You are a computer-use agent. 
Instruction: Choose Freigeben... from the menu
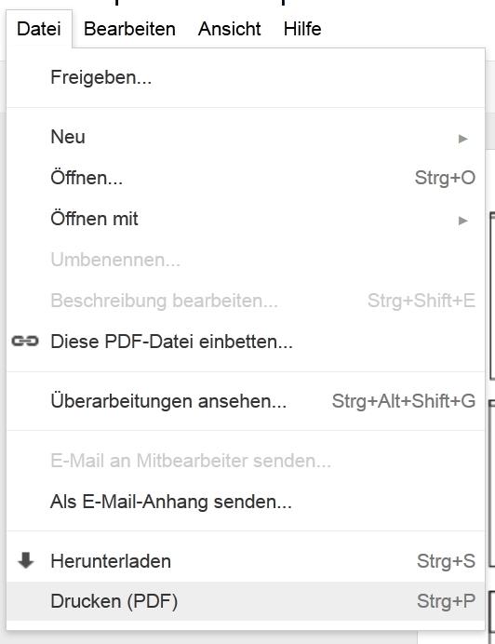click(246, 77)
